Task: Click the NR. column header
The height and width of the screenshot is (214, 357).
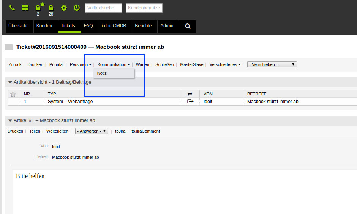Action: [28, 94]
